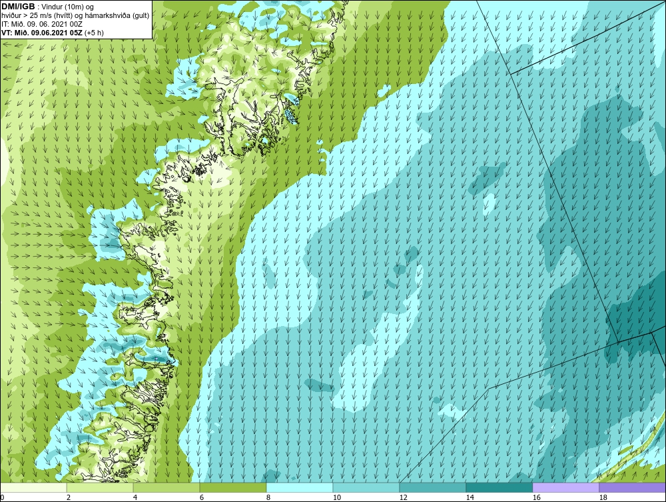Click the legend scale label "8"

click(268, 497)
